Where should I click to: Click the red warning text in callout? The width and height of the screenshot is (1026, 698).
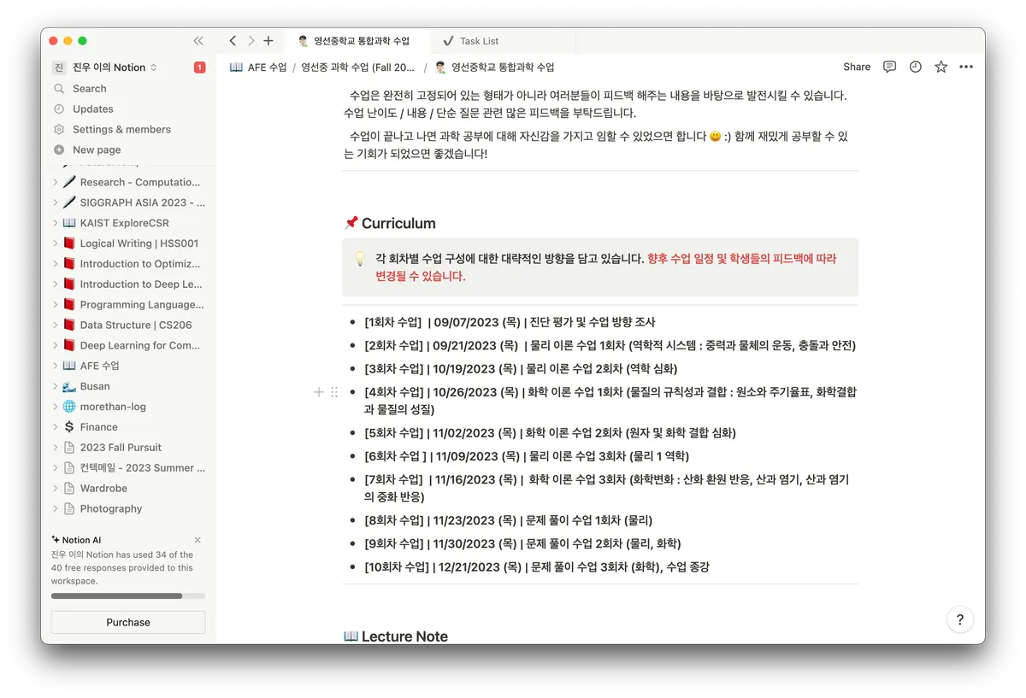pos(605,267)
